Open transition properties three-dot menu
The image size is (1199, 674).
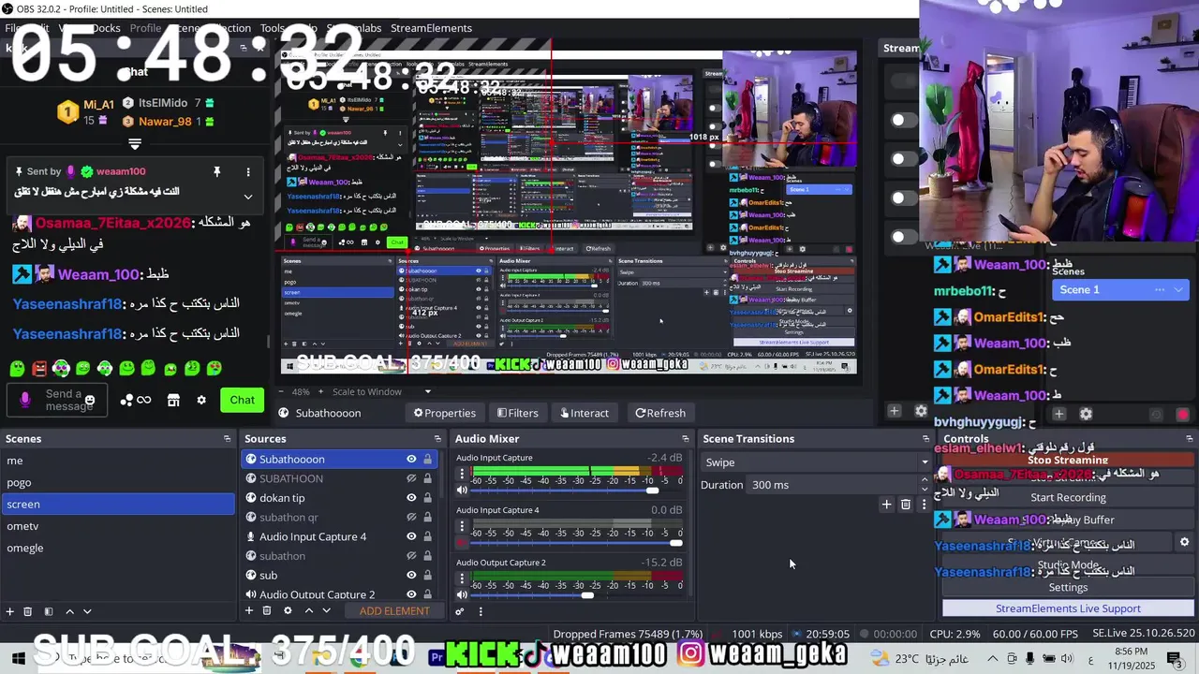tap(924, 505)
